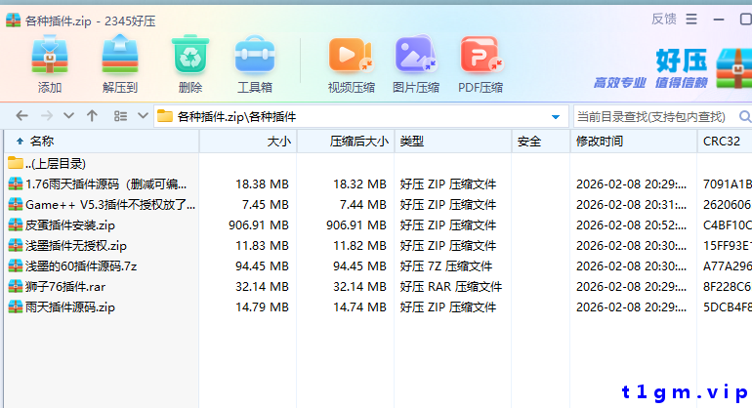Click the 反馈 feedback link
The image size is (752, 408).
pos(664,20)
